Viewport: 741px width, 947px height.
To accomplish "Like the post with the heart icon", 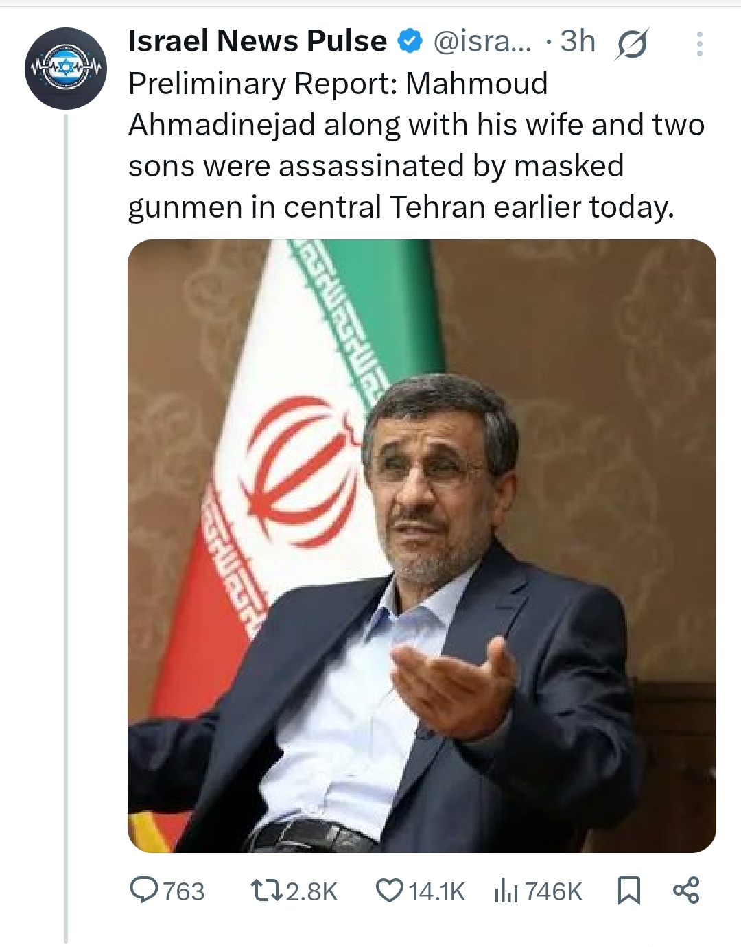I will (x=389, y=891).
